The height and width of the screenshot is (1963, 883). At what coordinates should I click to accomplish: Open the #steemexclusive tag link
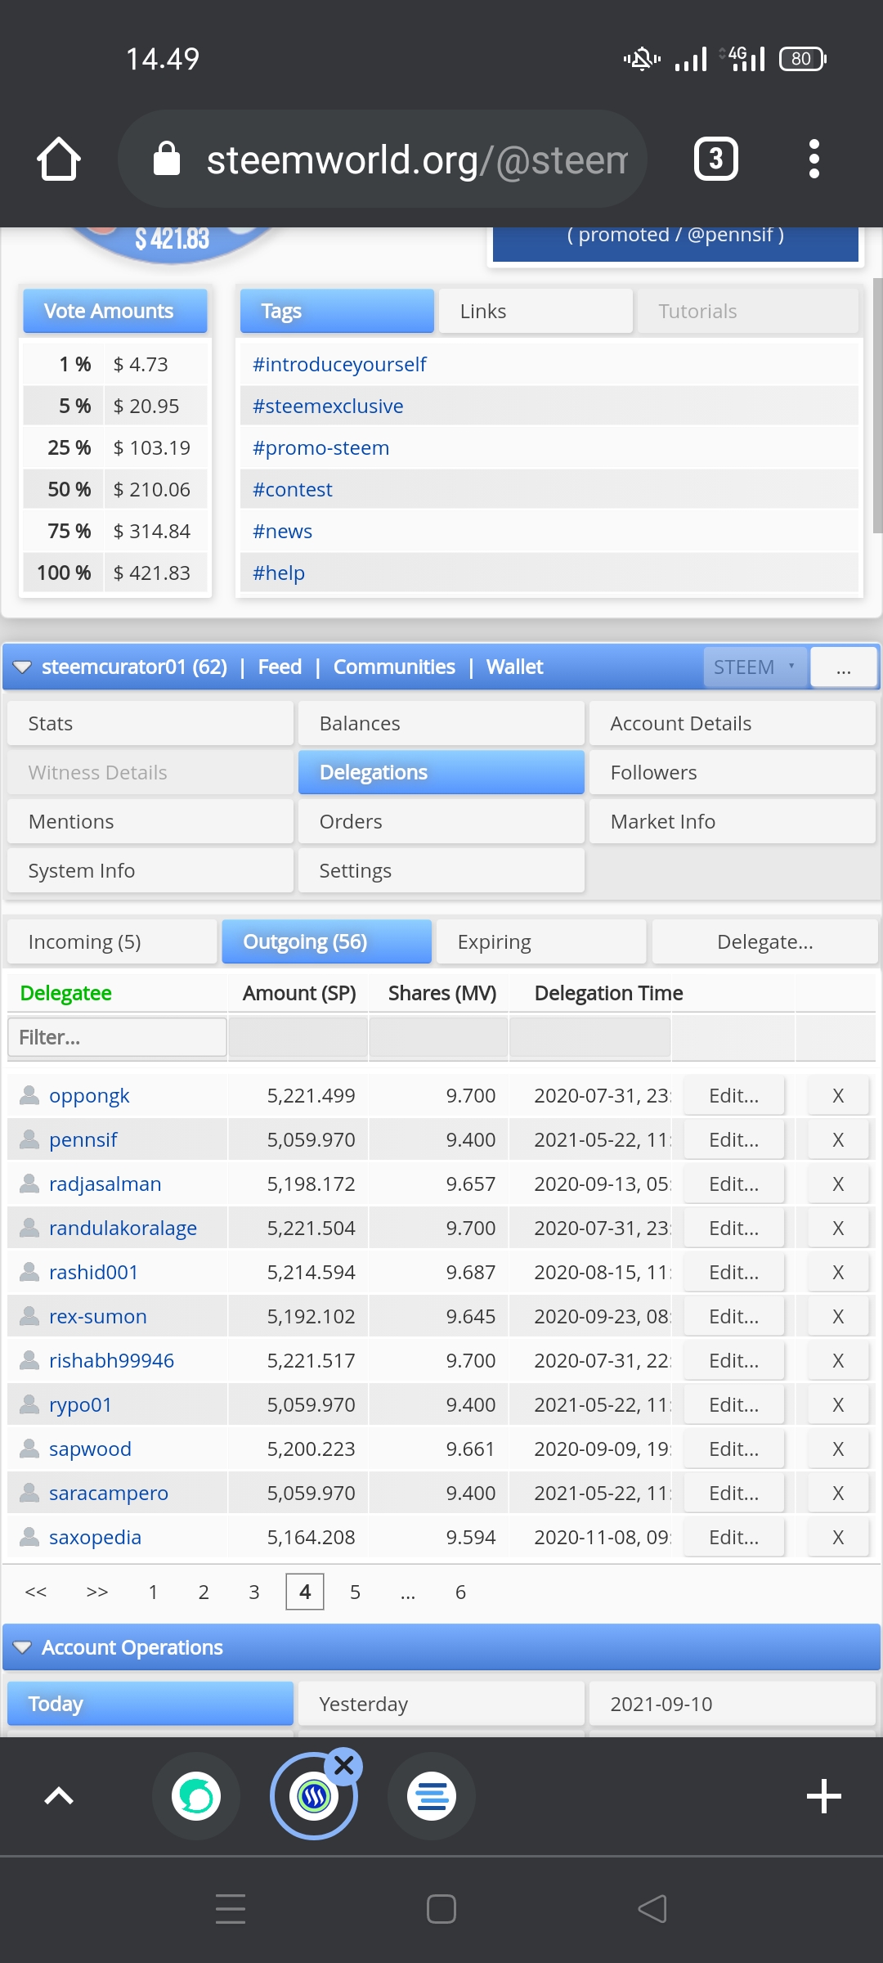coord(328,406)
